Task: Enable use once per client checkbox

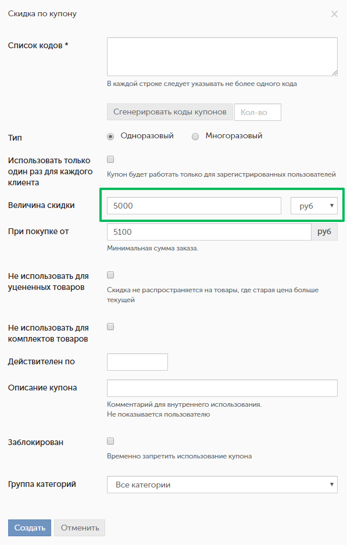Action: [x=110, y=160]
